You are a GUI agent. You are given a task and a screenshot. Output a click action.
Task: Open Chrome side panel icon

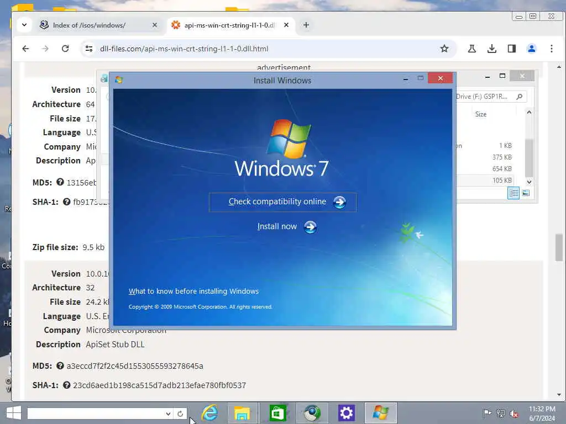(511, 49)
